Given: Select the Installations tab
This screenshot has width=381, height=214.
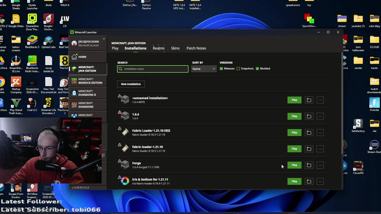Looking at the screenshot, I should tap(135, 48).
